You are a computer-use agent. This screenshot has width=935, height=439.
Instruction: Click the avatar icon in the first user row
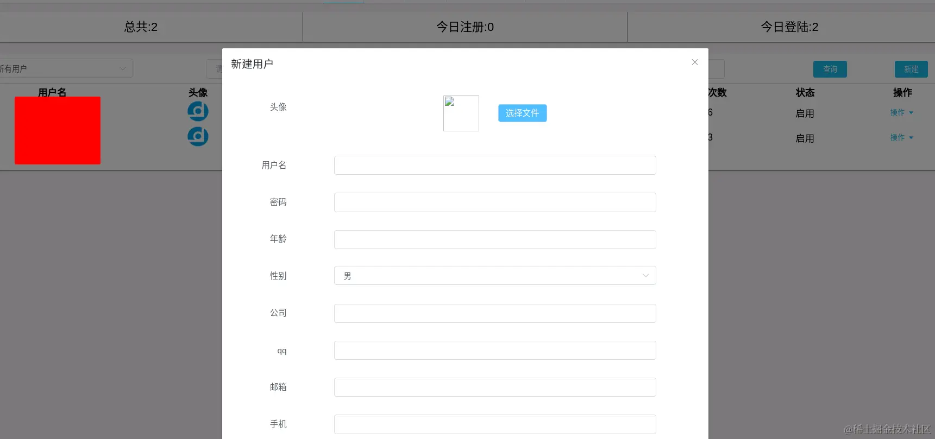[198, 111]
